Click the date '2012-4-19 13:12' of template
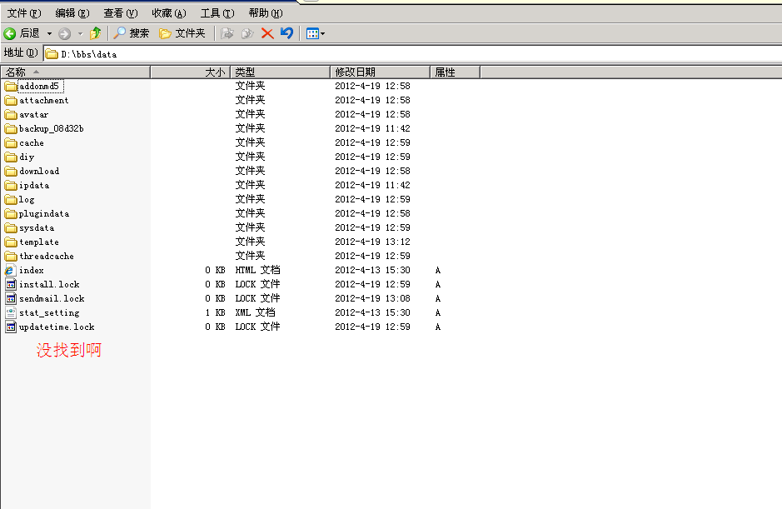Image resolution: width=782 pixels, height=509 pixels. coord(372,242)
